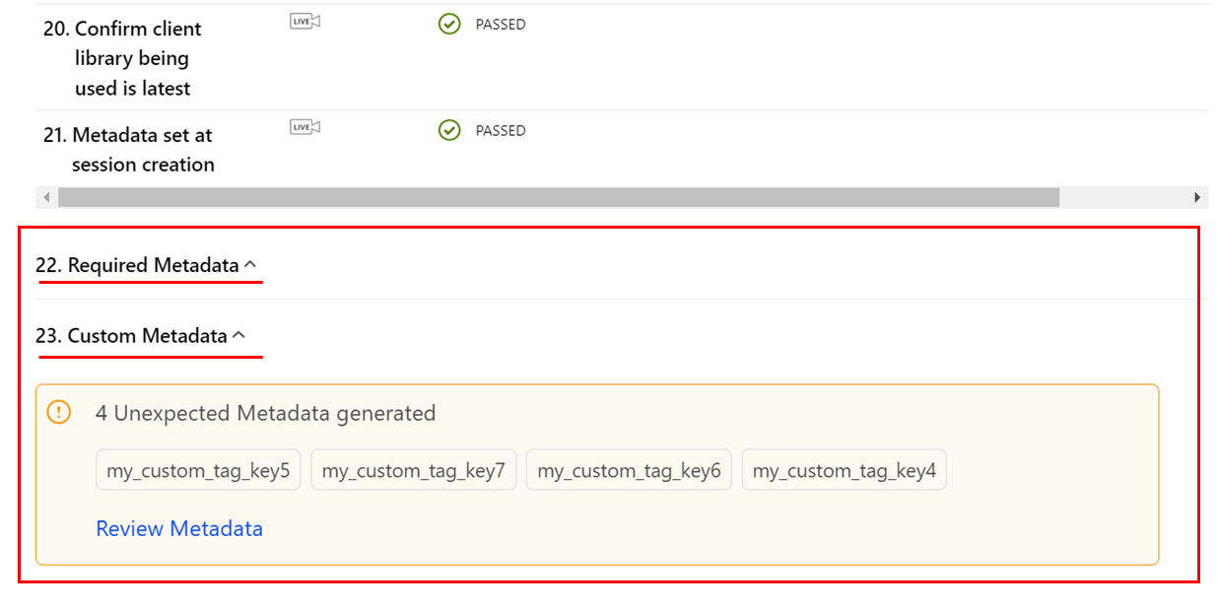The width and height of the screenshot is (1218, 611).
Task: Click the orange warning icon in the metadata alert
Action: 59,413
